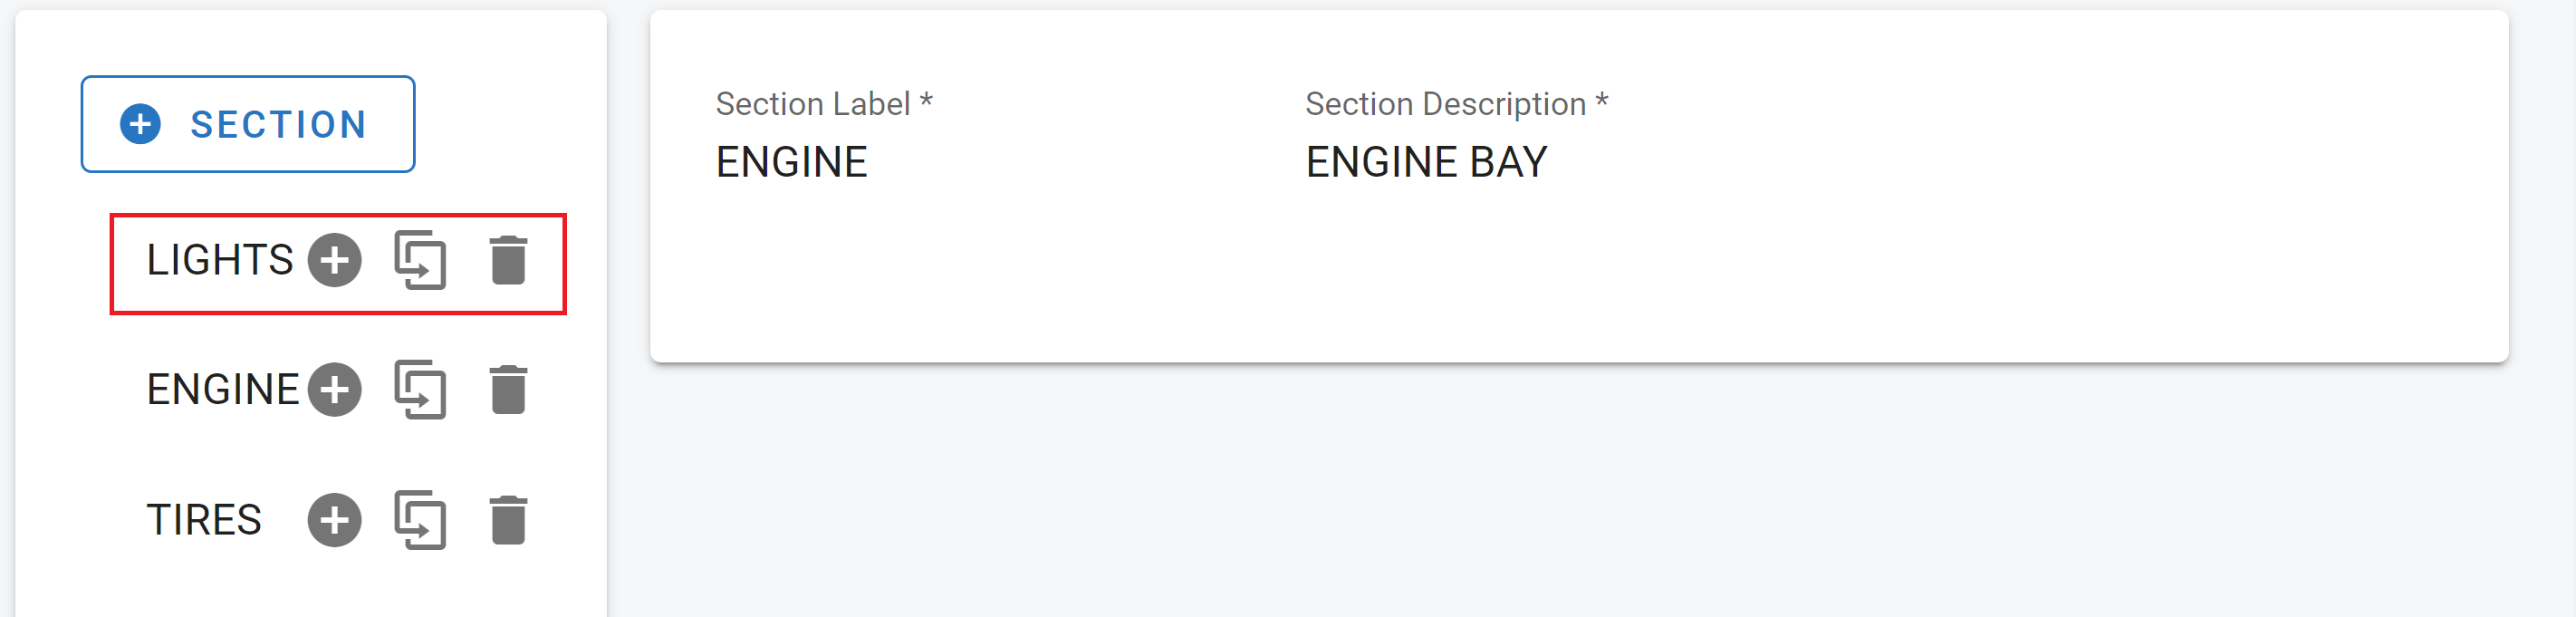Click the SECTION button text
Viewport: 2576px width, 617px height.
(x=278, y=125)
